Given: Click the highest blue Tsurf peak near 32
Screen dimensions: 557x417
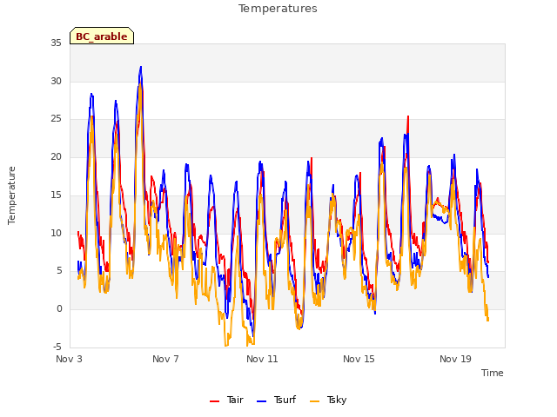Looking at the screenshot, I should 141,67.
